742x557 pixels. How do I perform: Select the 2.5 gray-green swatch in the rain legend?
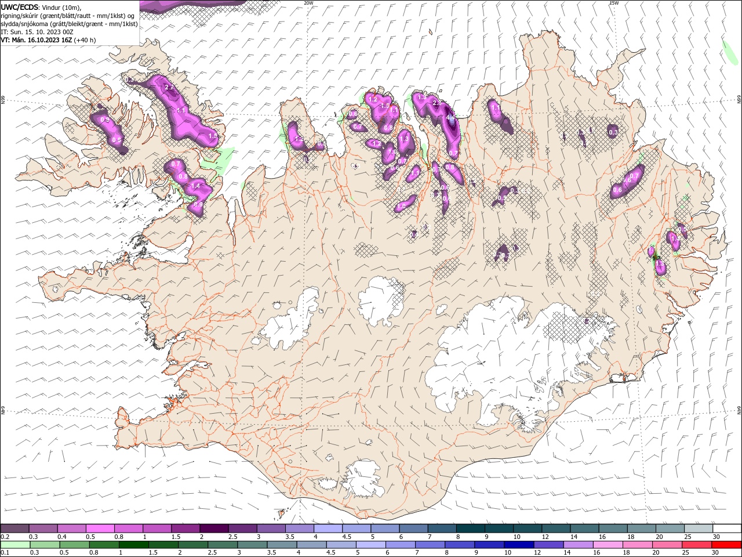pyautogui.click(x=223, y=545)
